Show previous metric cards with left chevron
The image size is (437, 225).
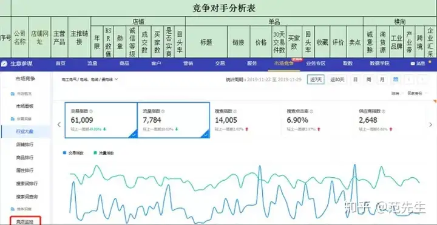pyautogui.click(x=59, y=125)
